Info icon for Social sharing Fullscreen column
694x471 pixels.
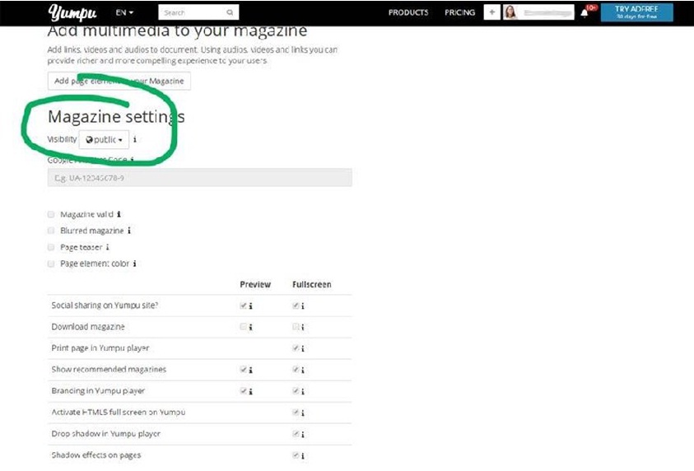[303, 305]
